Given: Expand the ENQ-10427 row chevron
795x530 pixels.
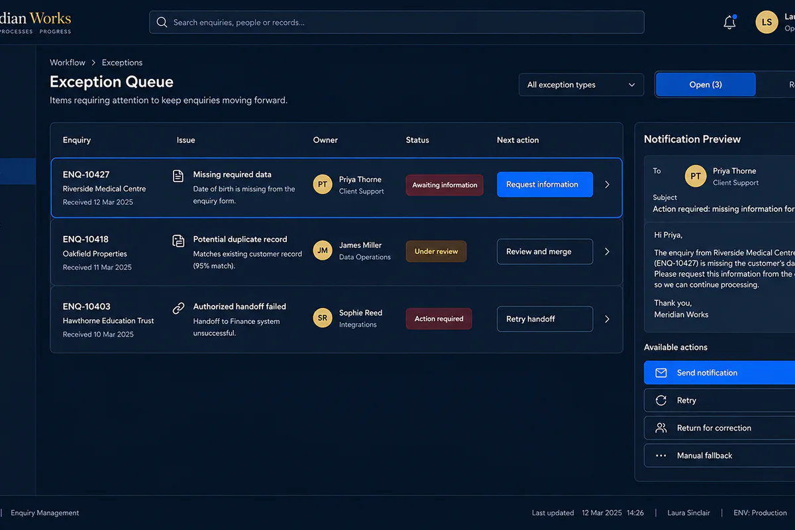Looking at the screenshot, I should 607,185.
